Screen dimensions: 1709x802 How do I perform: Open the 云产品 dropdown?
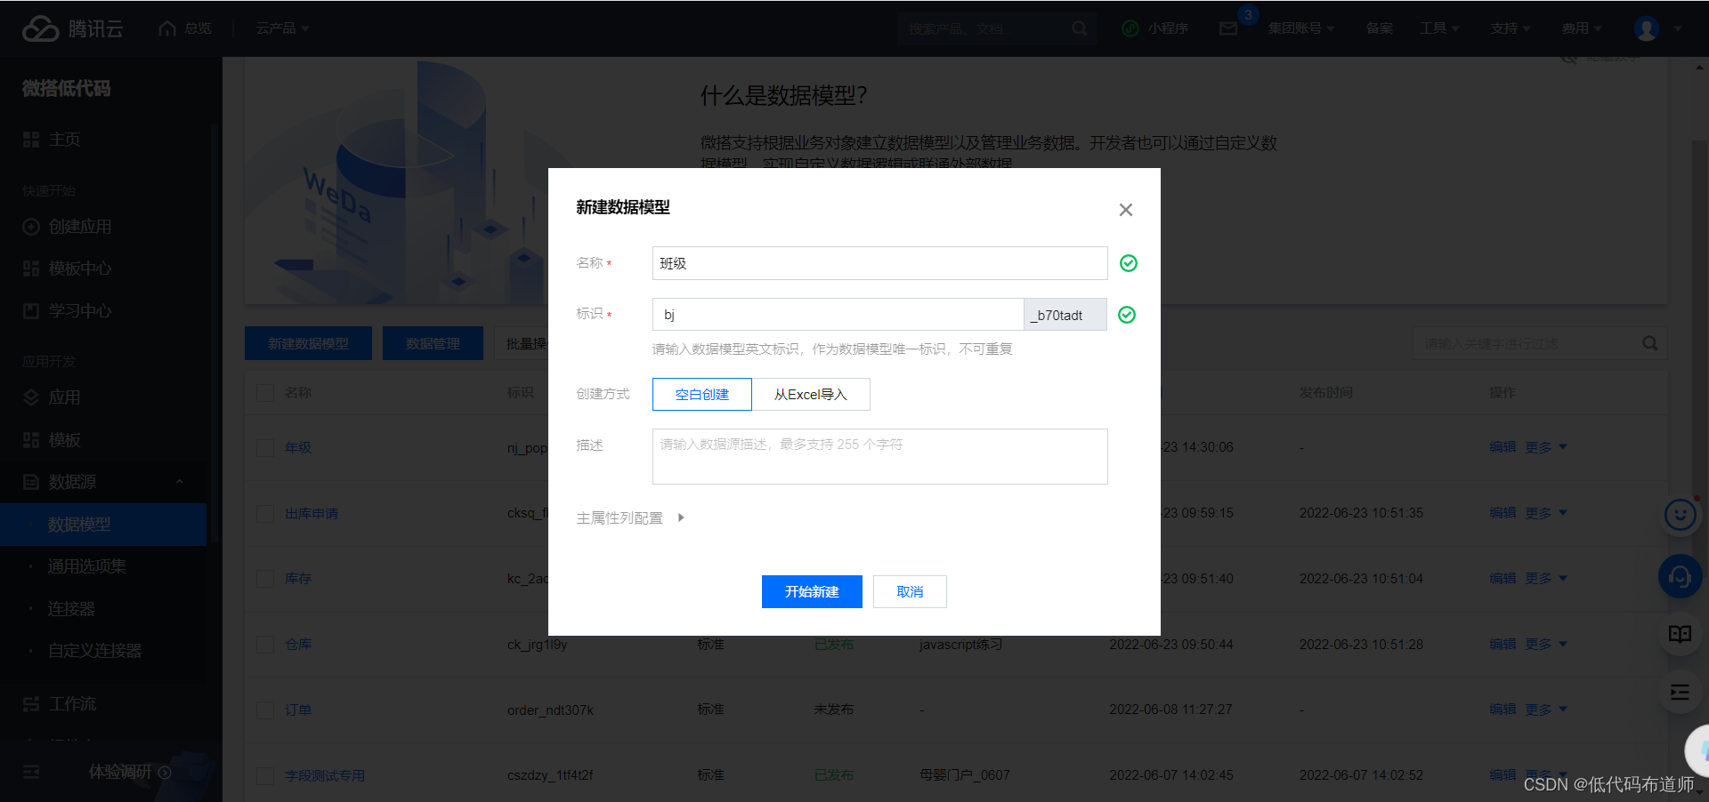[283, 28]
